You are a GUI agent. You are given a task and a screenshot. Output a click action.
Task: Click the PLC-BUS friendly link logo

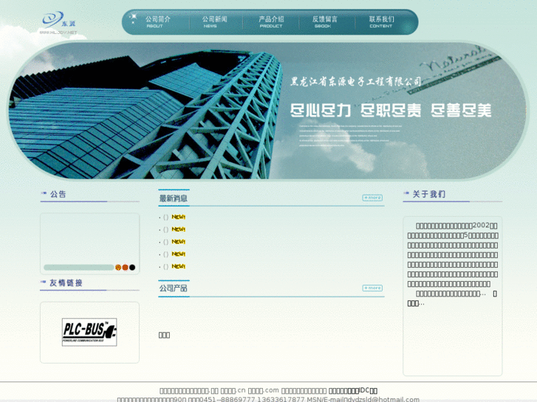click(x=89, y=332)
